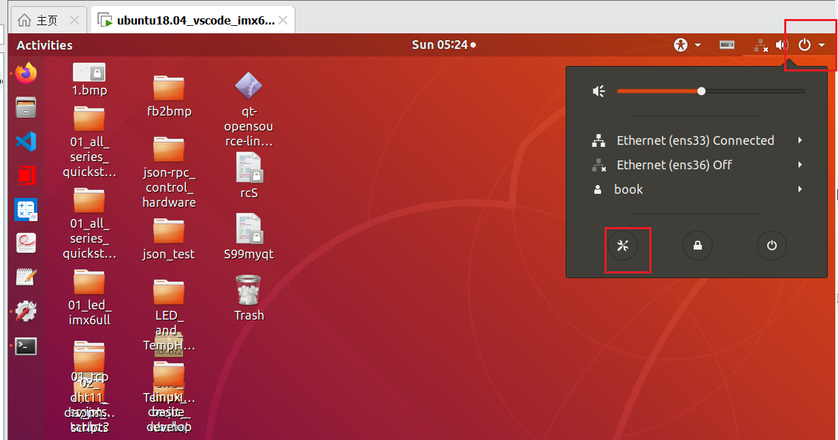Open the Sun 05:24 clock menu

pyautogui.click(x=443, y=45)
